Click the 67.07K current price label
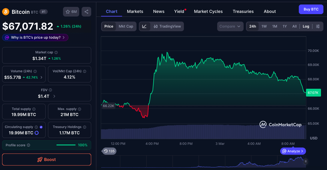 tap(313, 93)
